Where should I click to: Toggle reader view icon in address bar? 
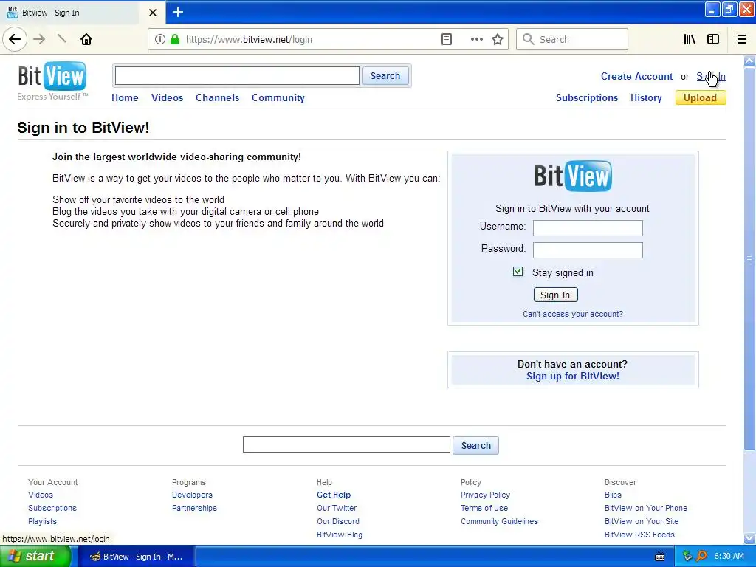pyautogui.click(x=447, y=40)
